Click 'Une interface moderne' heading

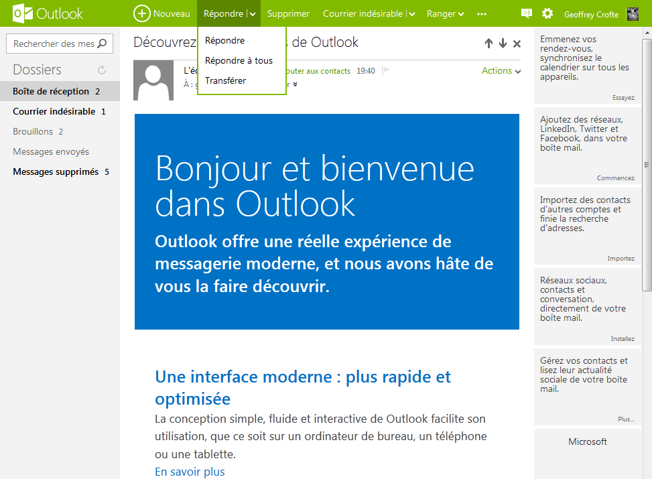pyautogui.click(x=303, y=387)
